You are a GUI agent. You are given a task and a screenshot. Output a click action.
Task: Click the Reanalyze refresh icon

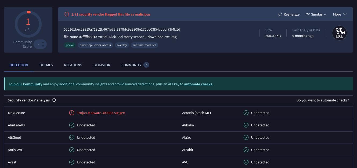tap(280, 14)
